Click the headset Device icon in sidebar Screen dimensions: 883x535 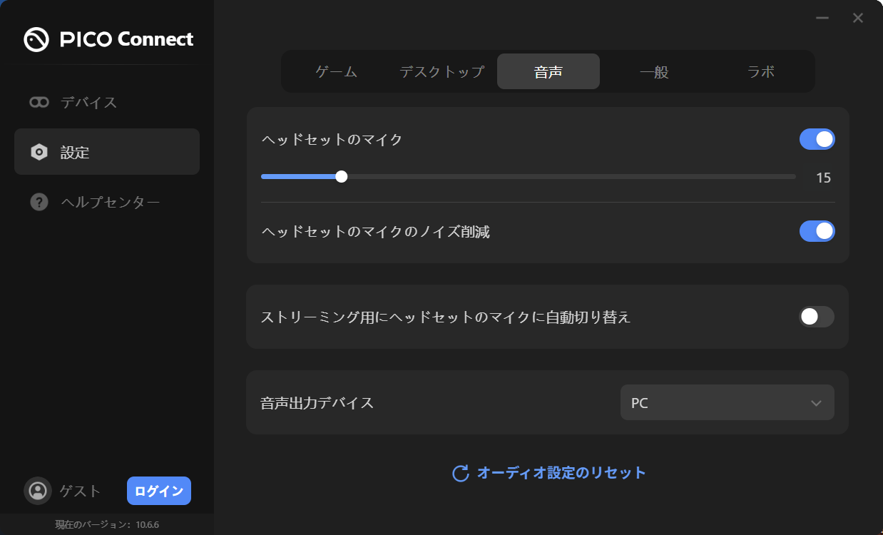tap(39, 102)
